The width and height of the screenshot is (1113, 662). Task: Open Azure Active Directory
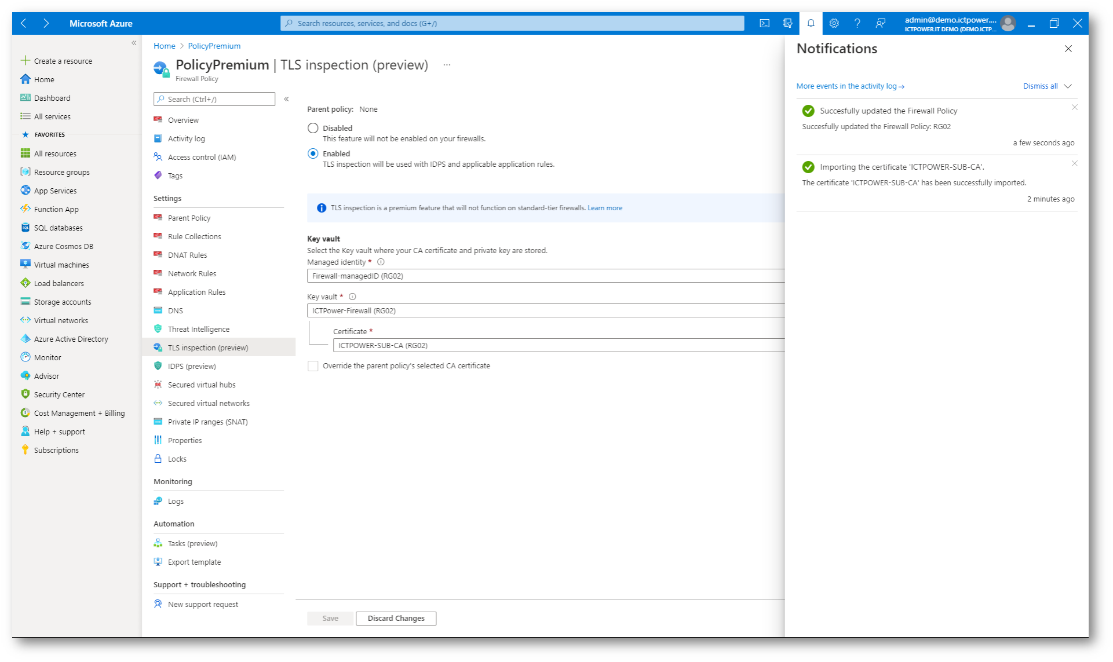tap(71, 339)
